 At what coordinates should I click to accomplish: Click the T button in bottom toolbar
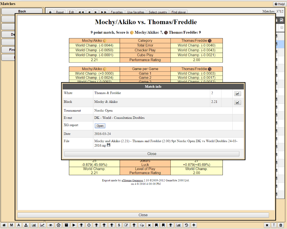click(274, 225)
